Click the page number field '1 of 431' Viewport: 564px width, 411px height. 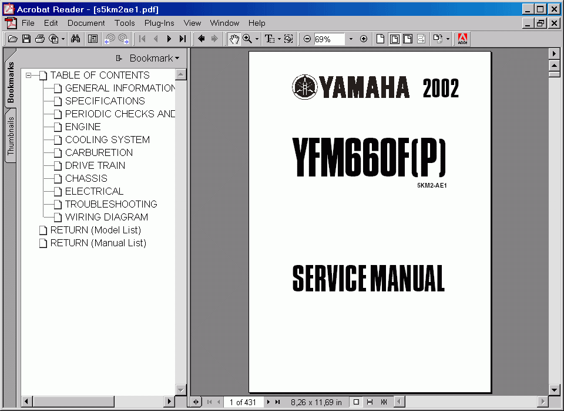tap(243, 402)
